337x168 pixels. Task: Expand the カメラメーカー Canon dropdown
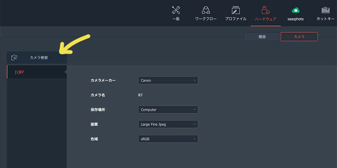[168, 80]
